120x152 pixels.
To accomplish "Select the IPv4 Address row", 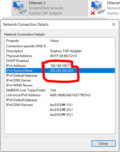I will point(60,66).
